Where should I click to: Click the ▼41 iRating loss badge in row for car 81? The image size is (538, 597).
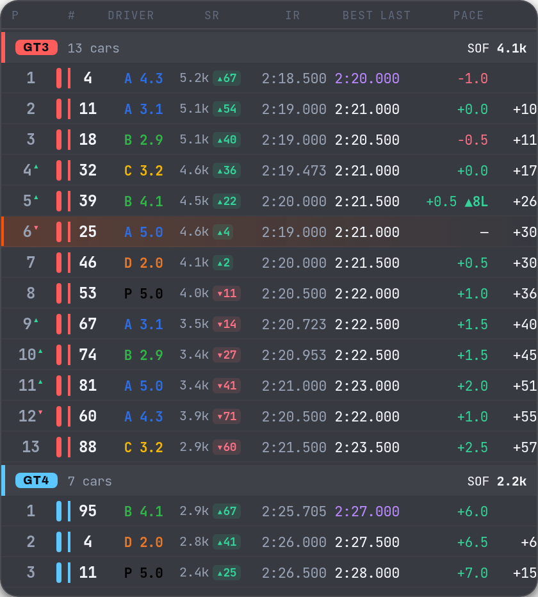(227, 386)
